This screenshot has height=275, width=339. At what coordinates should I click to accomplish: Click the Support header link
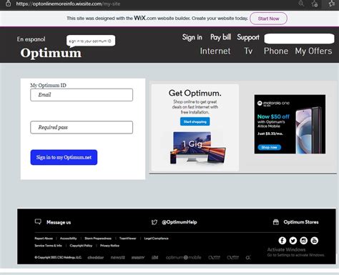point(248,37)
